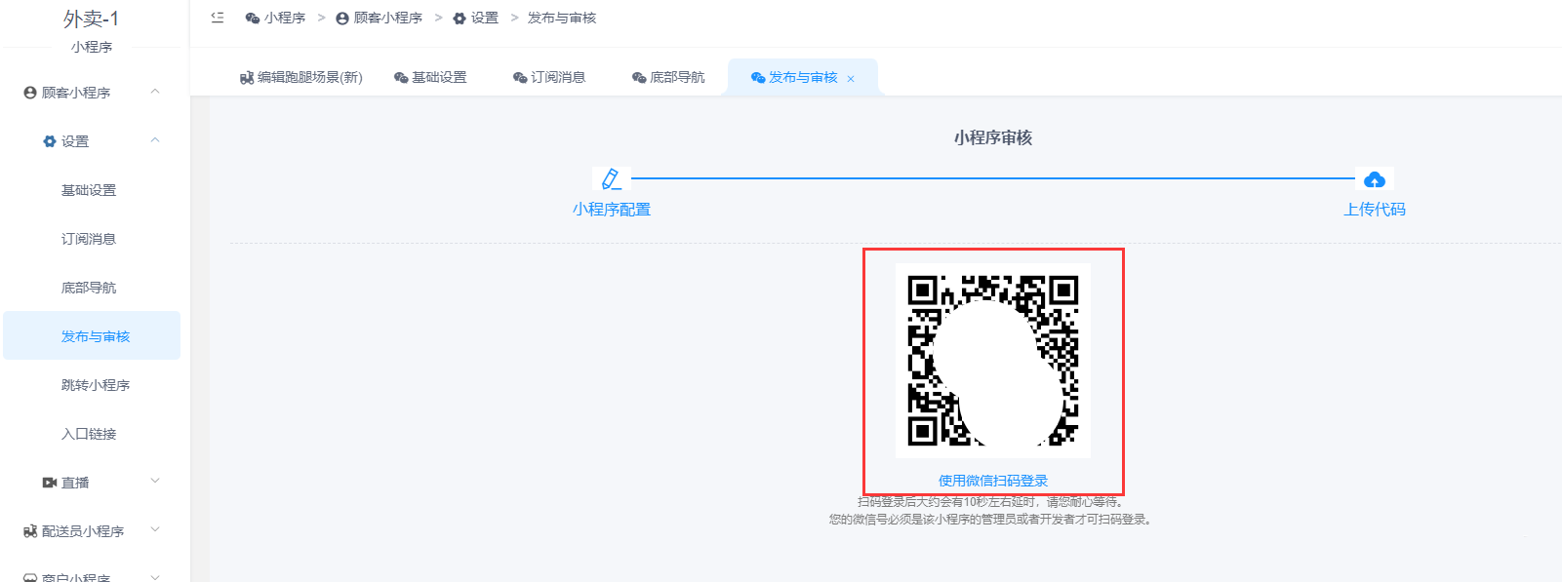Image resolution: width=1562 pixels, height=582 pixels.
Task: Click the 顾客小程序 breadcrumb link
Action: (x=388, y=19)
